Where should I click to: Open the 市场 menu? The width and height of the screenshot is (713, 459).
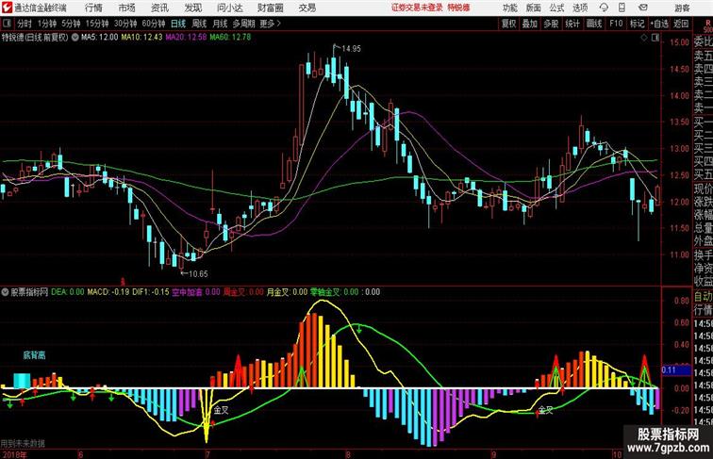coord(126,8)
